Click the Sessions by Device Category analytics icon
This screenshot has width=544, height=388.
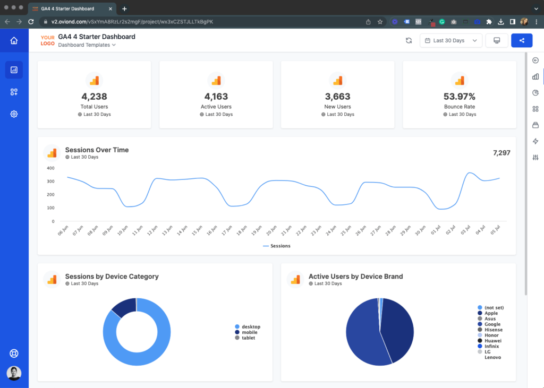(x=52, y=280)
